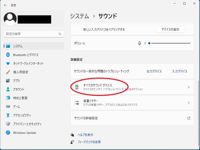Click the Windows Update sidebar icon

(8, 133)
